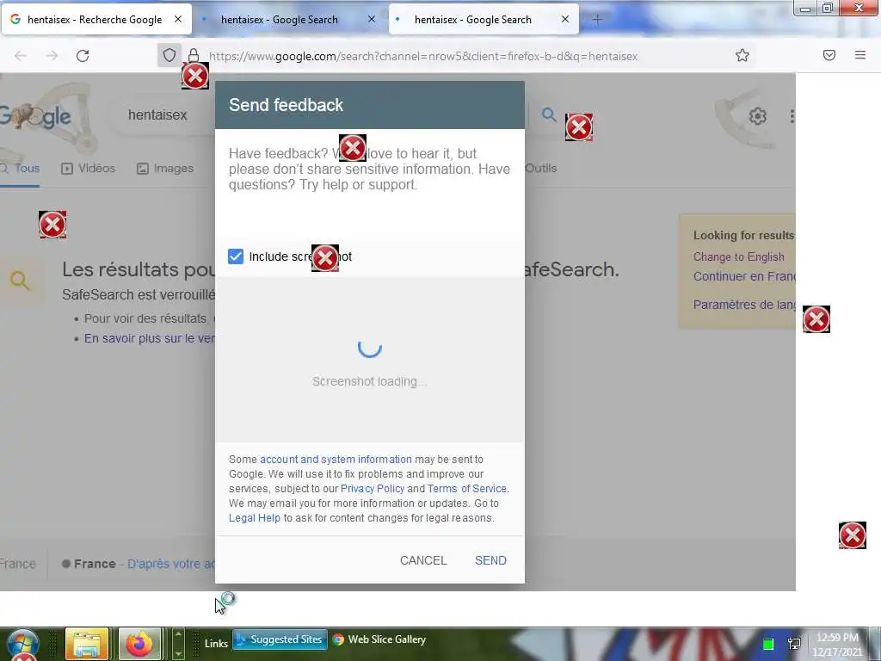Click the SEND button in feedback dialog
Screen dimensions: 881x661
490,560
